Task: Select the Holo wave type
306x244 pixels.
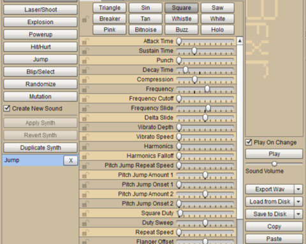Action: pos(217,30)
